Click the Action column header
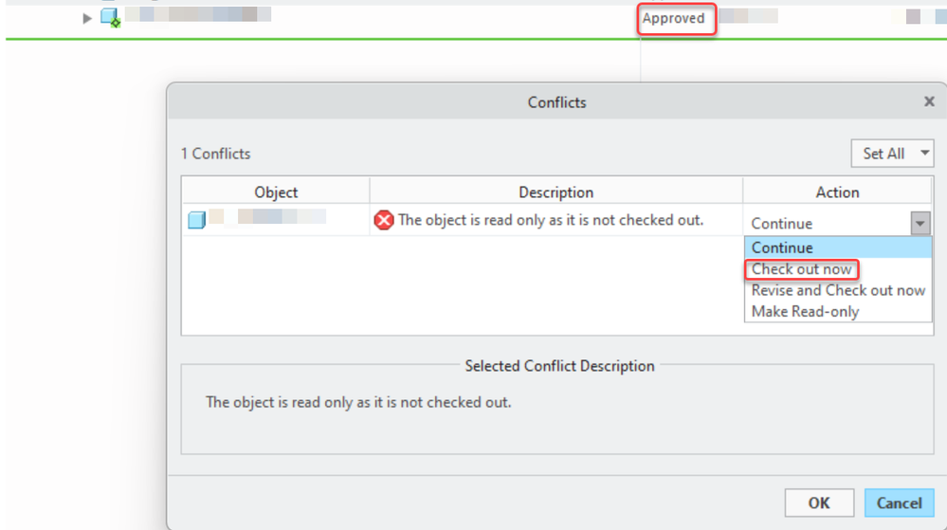This screenshot has height=530, width=947. [x=837, y=192]
